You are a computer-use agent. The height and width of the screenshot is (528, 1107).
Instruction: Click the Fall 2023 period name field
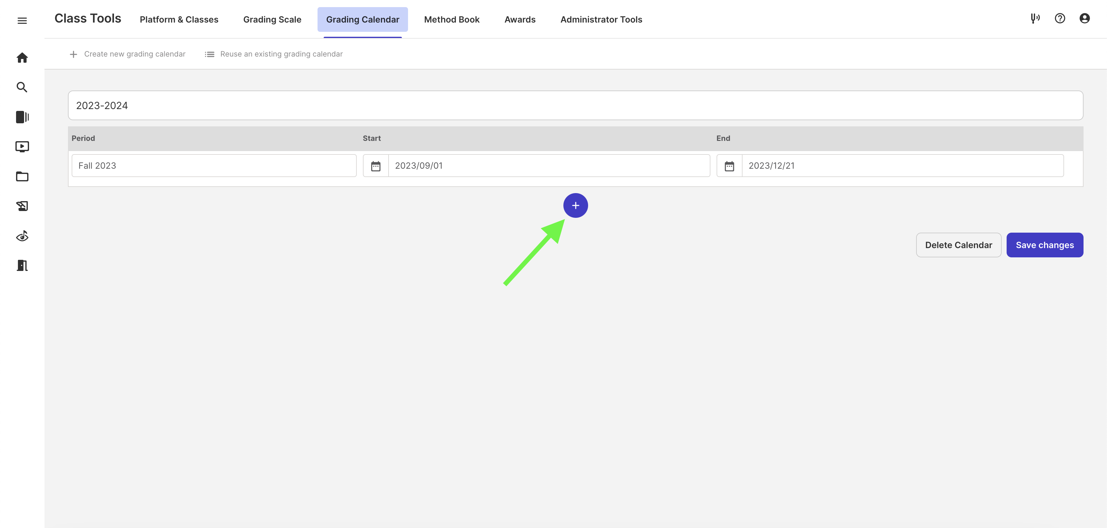213,166
